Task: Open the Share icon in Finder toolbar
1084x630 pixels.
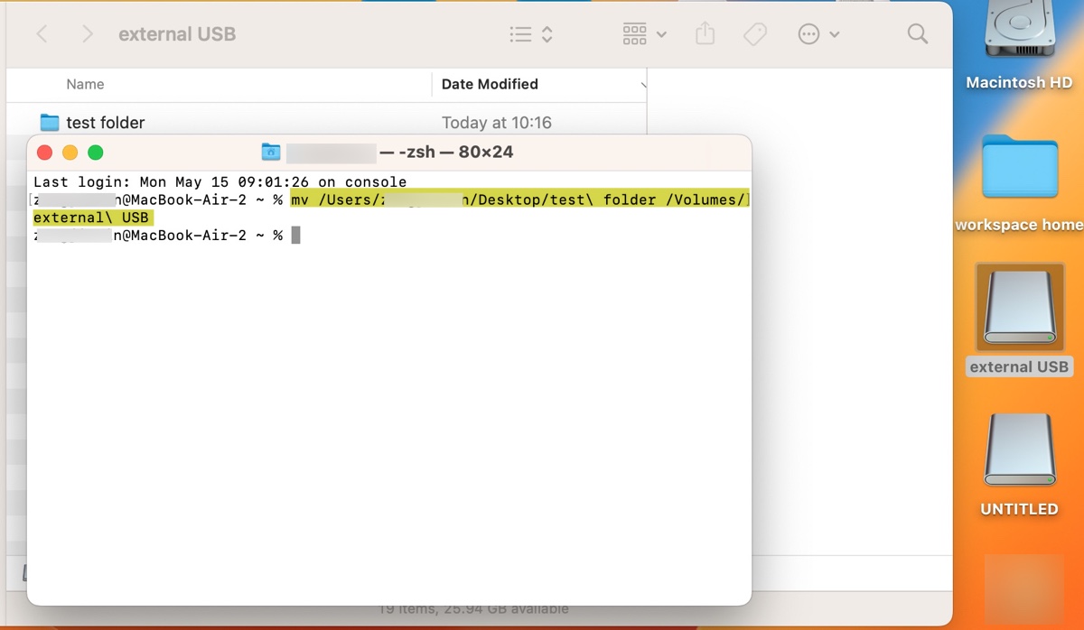Action: tap(705, 33)
